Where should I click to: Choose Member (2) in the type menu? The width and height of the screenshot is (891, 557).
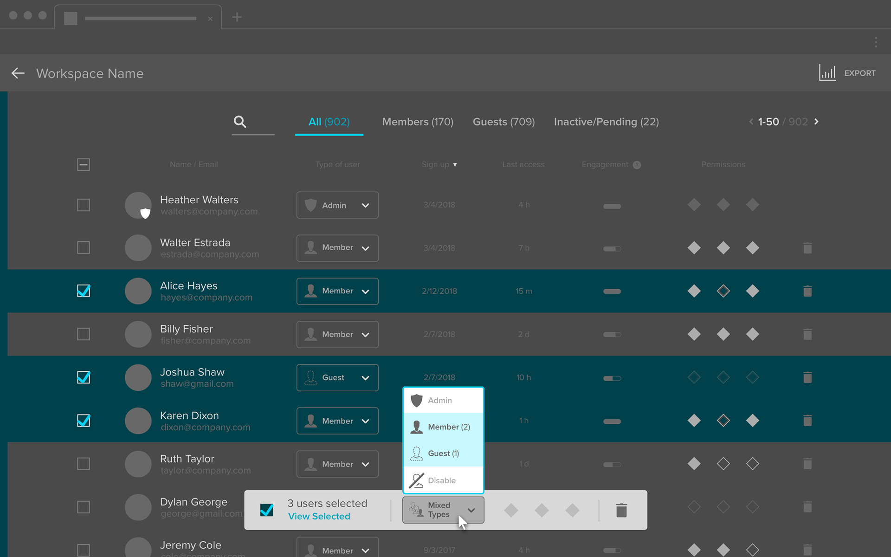(443, 427)
